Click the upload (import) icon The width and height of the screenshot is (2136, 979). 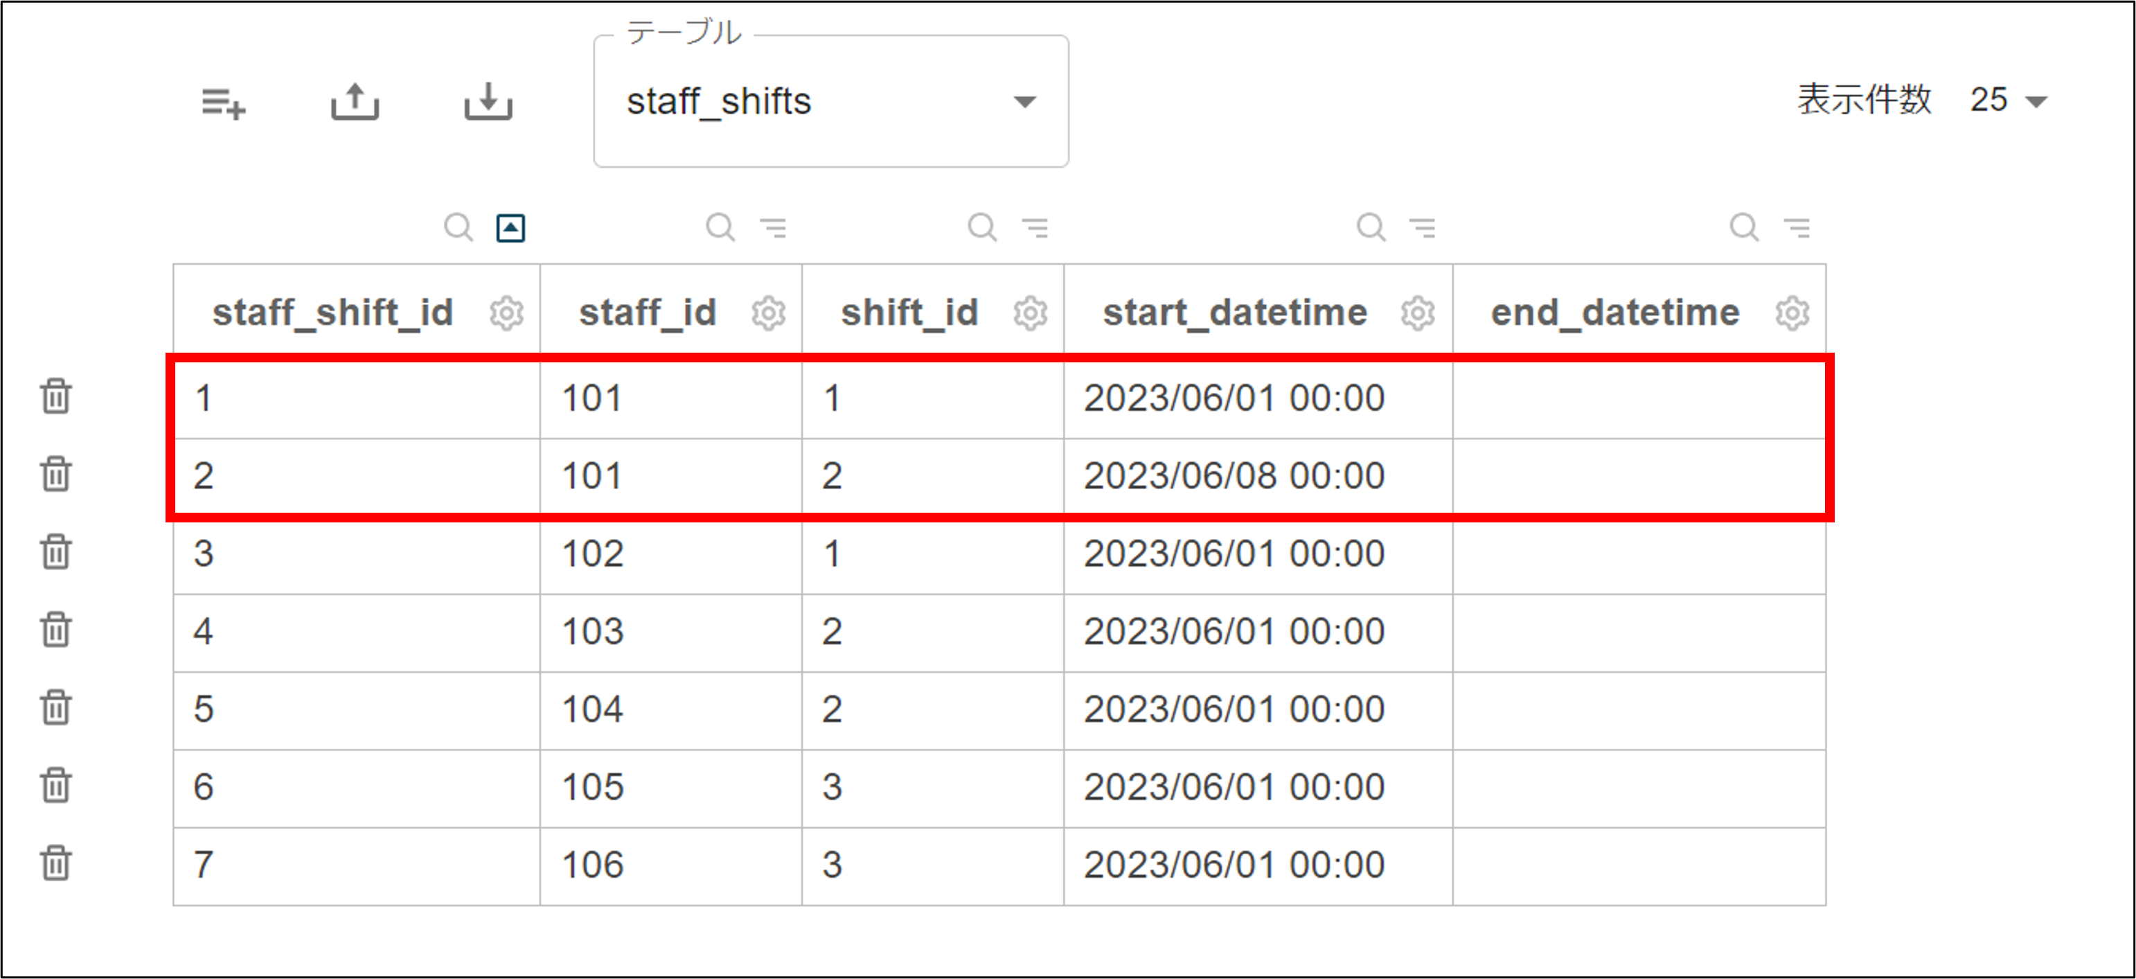click(355, 102)
